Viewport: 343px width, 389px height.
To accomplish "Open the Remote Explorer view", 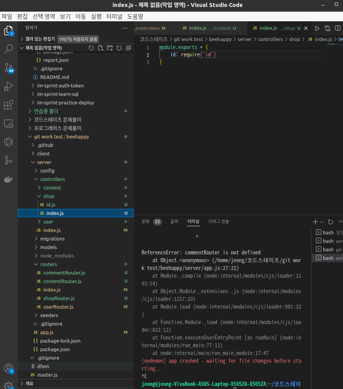I will [x=9, y=124].
